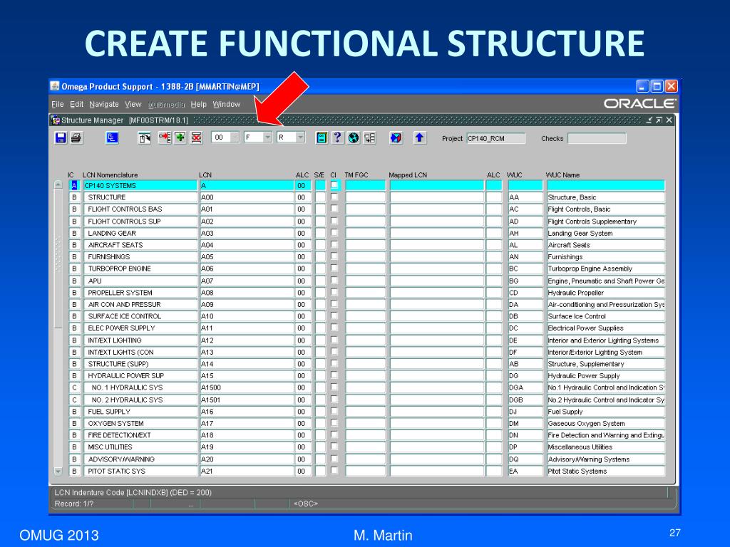Image resolution: width=730 pixels, height=547 pixels.
Task: Click Mapped LCN field for ELEC POWER SUPPLY
Action: [x=437, y=328]
